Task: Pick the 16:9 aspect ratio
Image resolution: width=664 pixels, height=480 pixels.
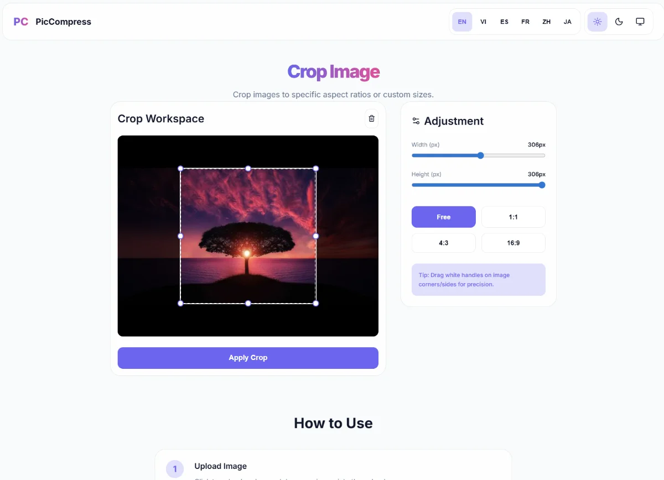Action: 513,243
